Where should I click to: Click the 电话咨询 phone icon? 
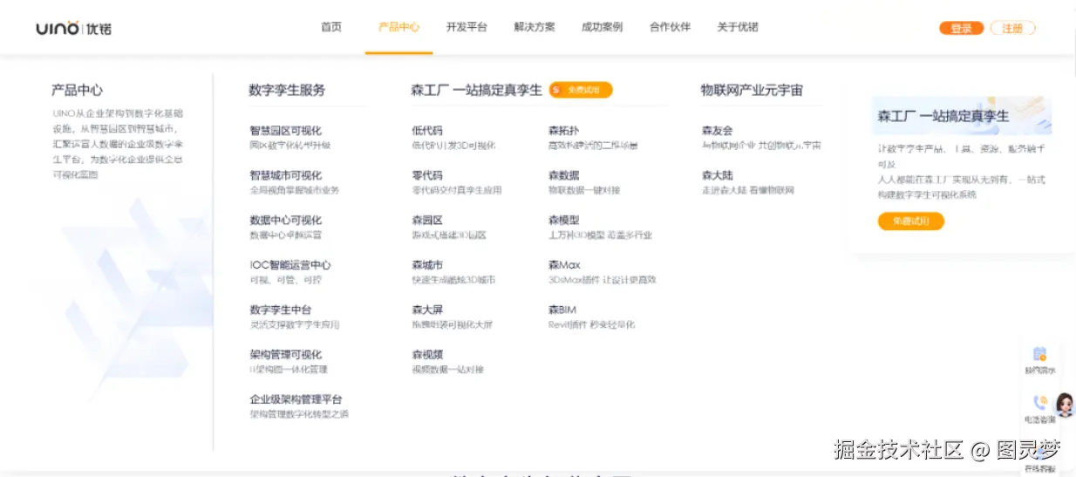[1039, 403]
